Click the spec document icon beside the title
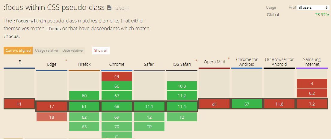 pyautogui.click(x=109, y=8)
